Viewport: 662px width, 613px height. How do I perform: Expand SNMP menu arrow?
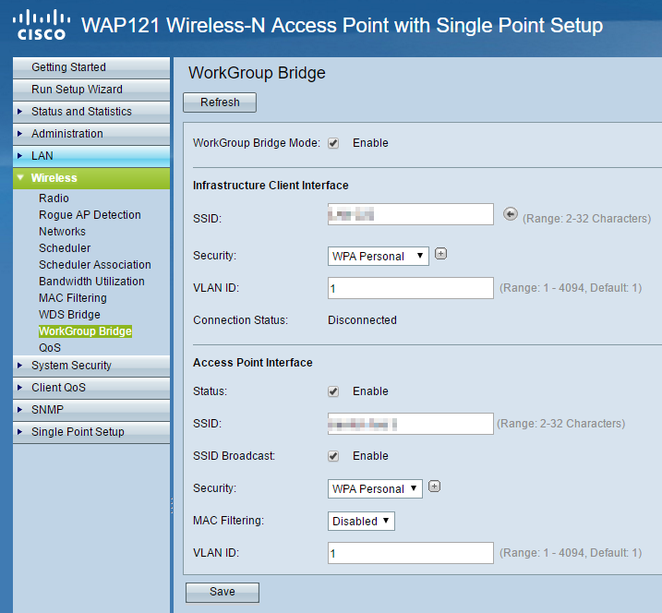pyautogui.click(x=19, y=410)
